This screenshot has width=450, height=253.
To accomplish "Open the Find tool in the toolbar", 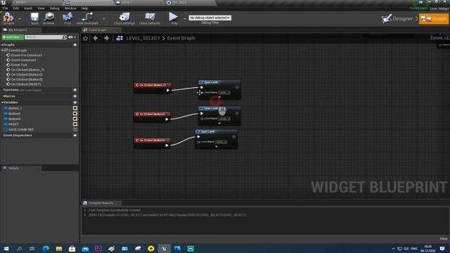I will pyautogui.click(x=67, y=18).
